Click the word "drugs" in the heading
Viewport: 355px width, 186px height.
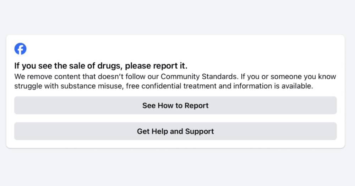click(111, 66)
